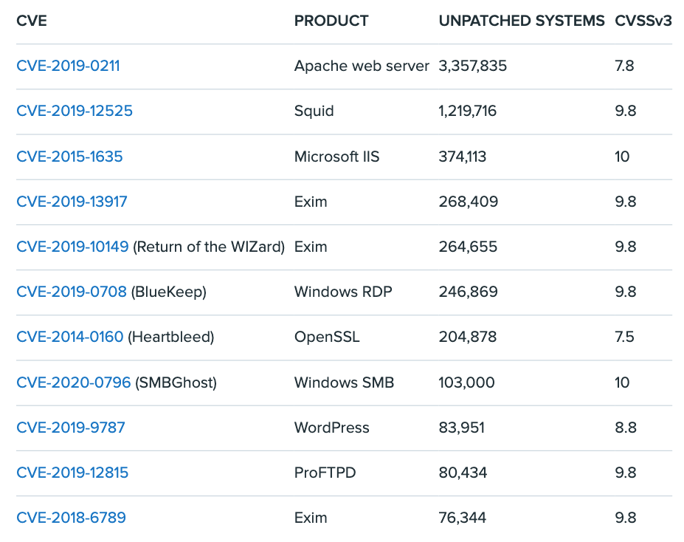The width and height of the screenshot is (684, 542).
Task: Open the CVE-2019-0211 link
Action: pyautogui.click(x=68, y=66)
